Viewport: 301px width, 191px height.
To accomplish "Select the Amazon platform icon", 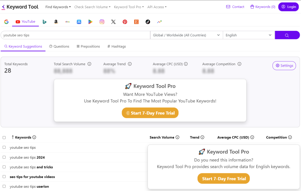I will coord(56,22).
